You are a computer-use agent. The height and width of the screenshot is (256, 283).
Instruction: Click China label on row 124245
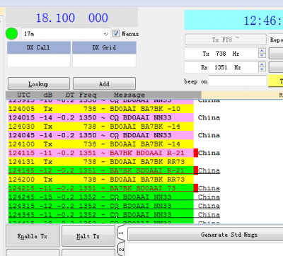[x=209, y=197]
